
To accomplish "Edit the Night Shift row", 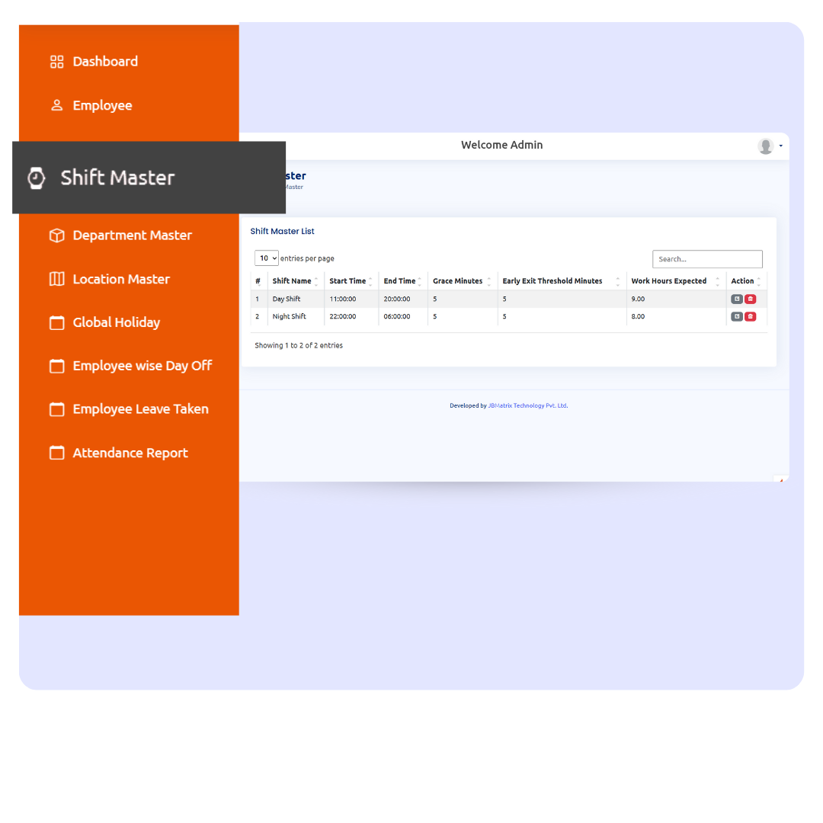I will coord(737,316).
